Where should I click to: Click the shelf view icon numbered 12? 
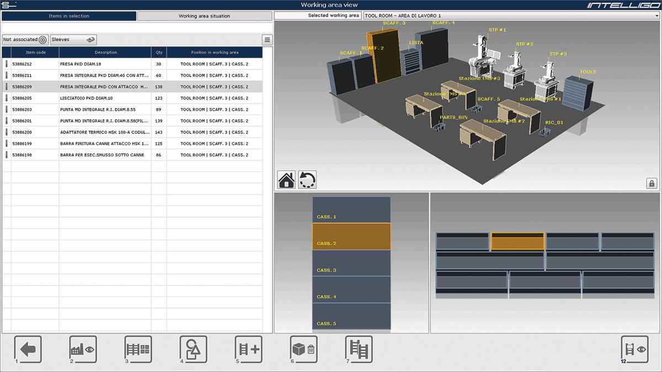coord(634,349)
